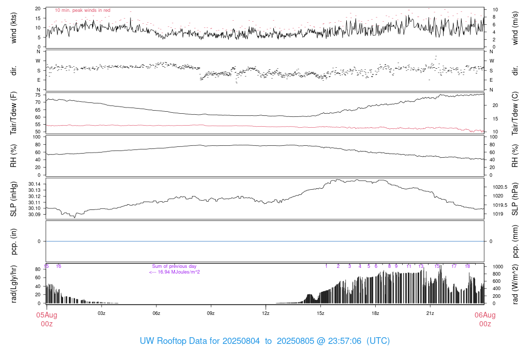This screenshot has width=530, height=362.
Task: Click the 'SLP (hPa)' right axis label
Action: (516, 199)
